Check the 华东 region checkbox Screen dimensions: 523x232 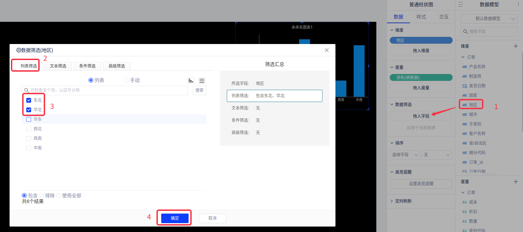pos(29,119)
